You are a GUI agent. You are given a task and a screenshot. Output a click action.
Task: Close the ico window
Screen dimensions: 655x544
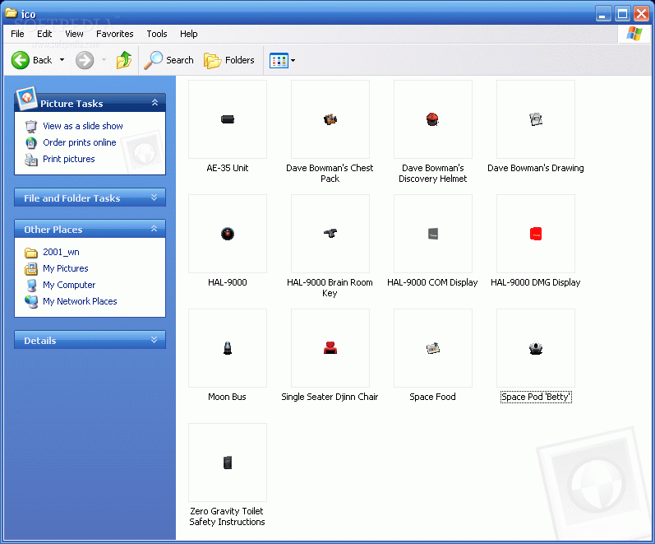[x=641, y=14]
